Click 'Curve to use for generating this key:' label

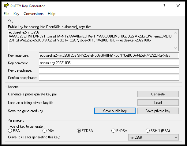click(x=34, y=137)
